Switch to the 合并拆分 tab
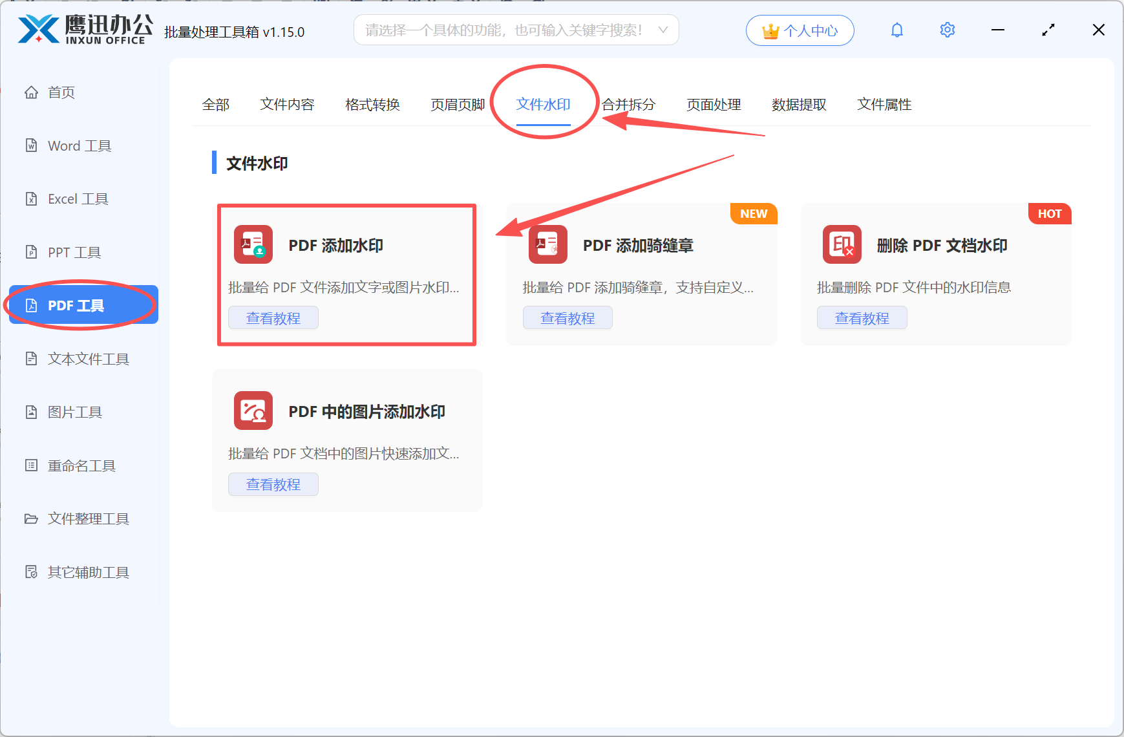 (x=628, y=104)
